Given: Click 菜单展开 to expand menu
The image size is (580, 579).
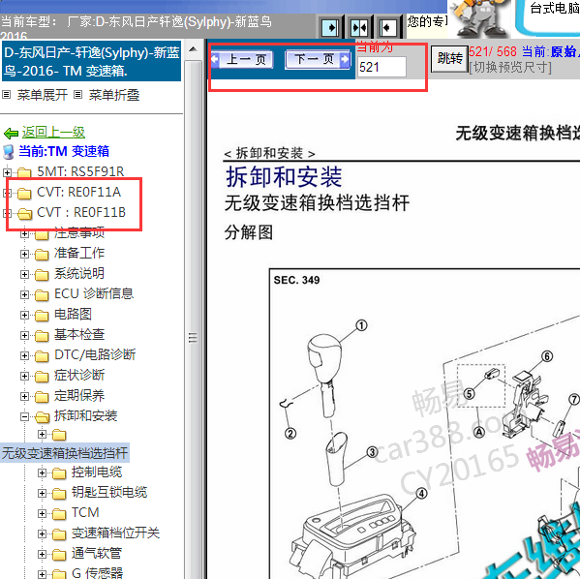Looking at the screenshot, I should click(x=43, y=95).
